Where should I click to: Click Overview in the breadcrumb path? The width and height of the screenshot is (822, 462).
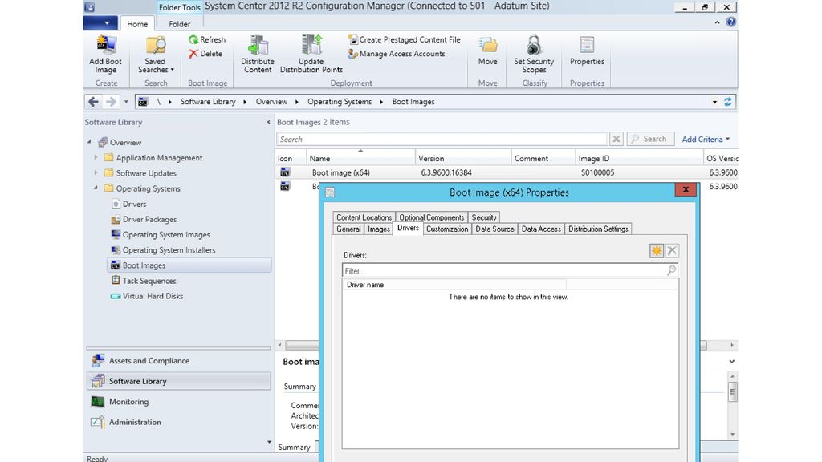[271, 102]
